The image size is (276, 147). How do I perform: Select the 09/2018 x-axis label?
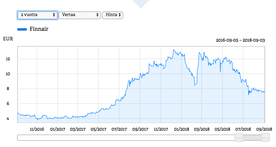pyautogui.click(x=264, y=129)
